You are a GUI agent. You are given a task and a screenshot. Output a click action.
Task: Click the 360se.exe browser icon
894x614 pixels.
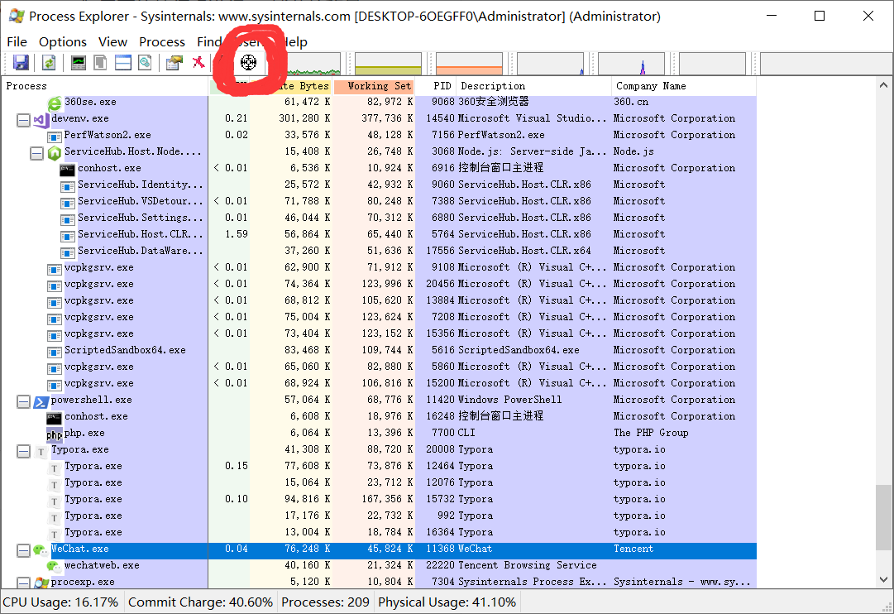[55, 103]
